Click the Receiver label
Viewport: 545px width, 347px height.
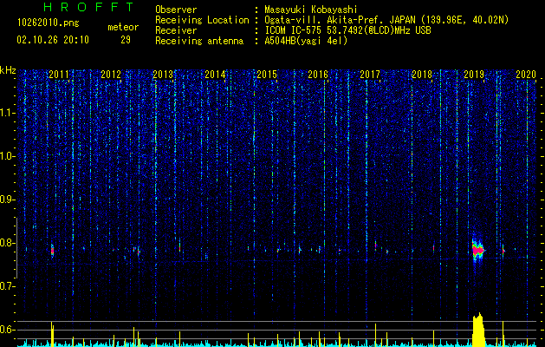[176, 30]
